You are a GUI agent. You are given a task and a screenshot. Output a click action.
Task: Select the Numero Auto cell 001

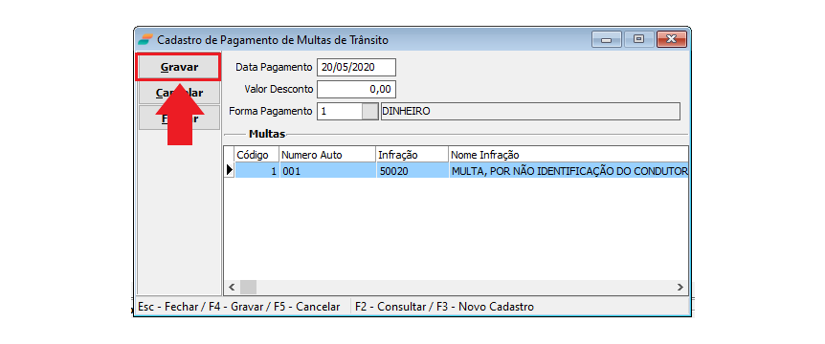tap(327, 170)
